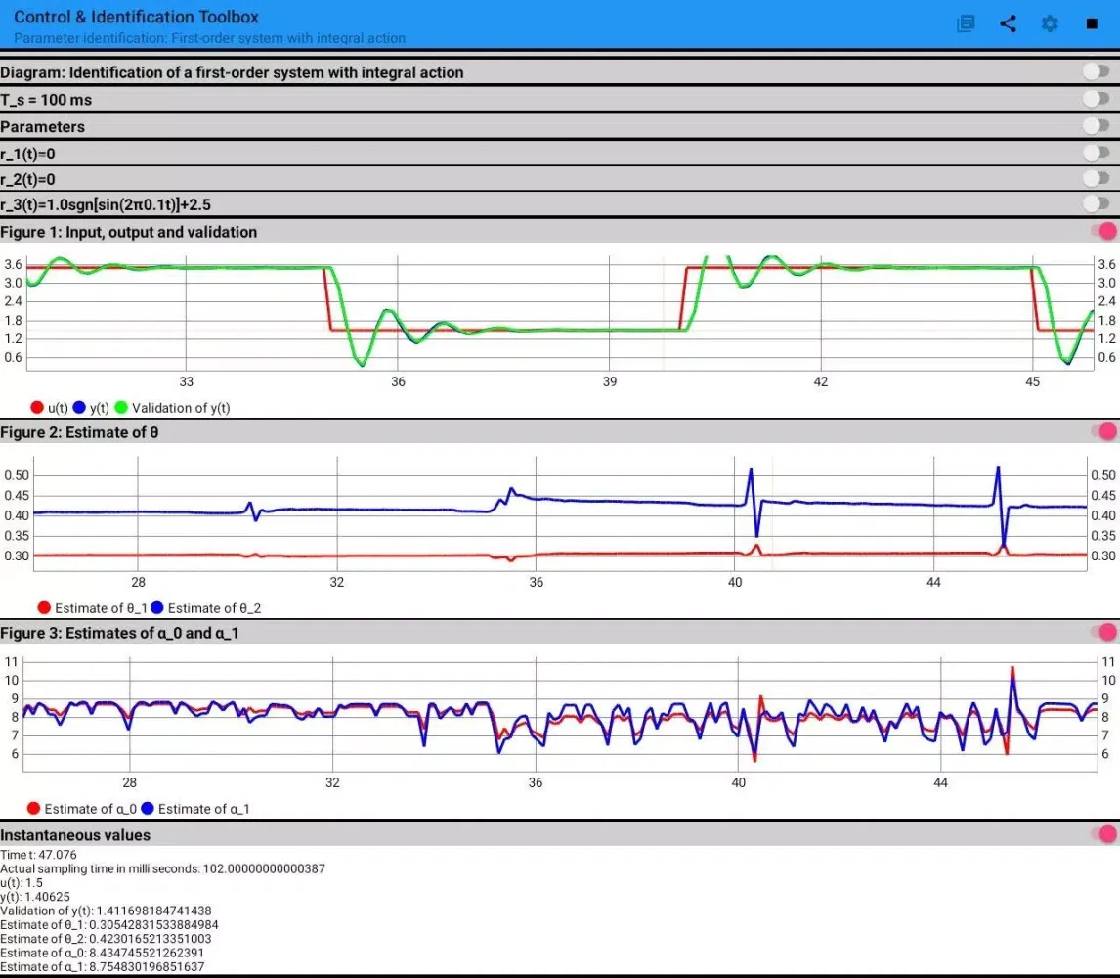This screenshot has height=978, width=1120.
Task: Click inside the Figure 3 α estimate chart
Action: 560,714
